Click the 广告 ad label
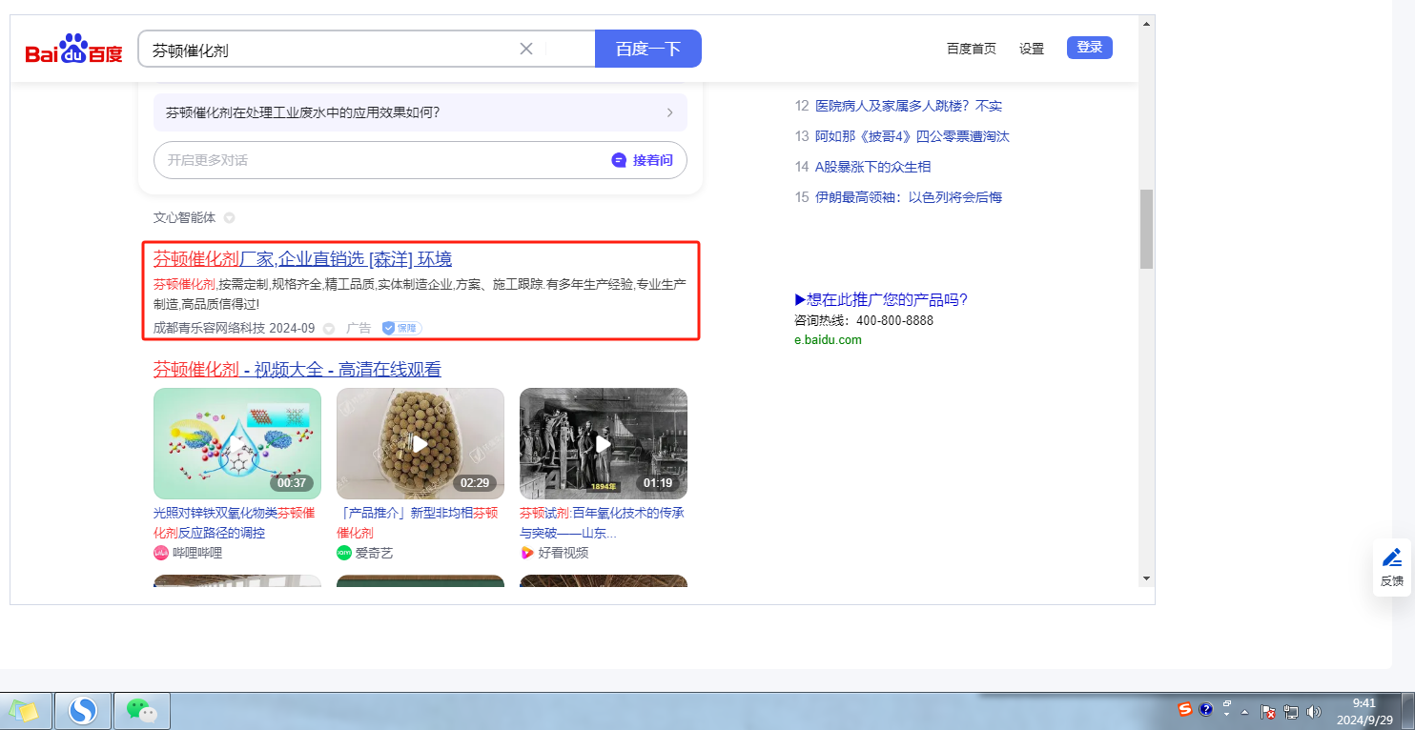The width and height of the screenshot is (1415, 730). coord(359,329)
